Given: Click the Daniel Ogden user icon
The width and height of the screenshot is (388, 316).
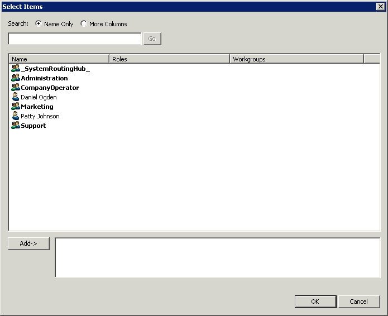Looking at the screenshot, I should pos(16,97).
